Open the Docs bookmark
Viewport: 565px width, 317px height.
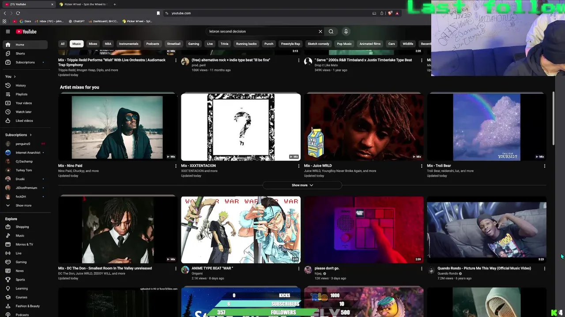click(25, 21)
